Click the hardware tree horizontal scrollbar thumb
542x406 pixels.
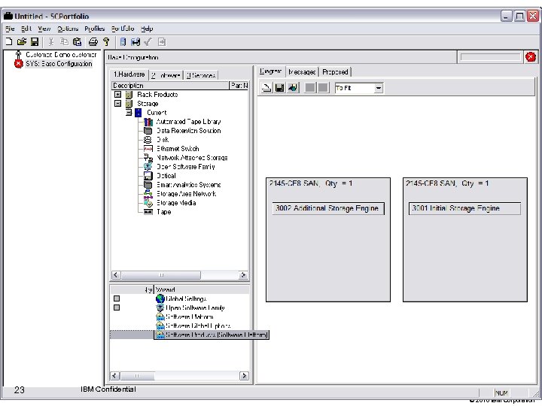(161, 275)
